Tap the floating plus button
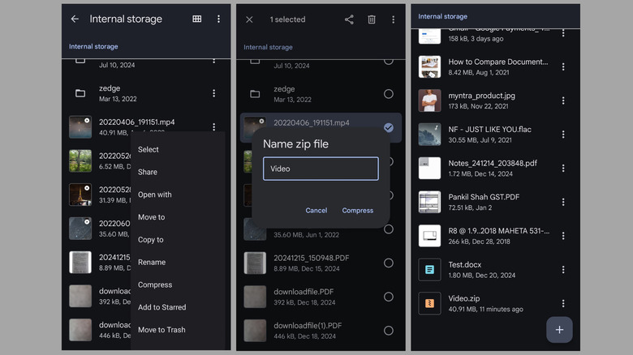 (x=559, y=330)
